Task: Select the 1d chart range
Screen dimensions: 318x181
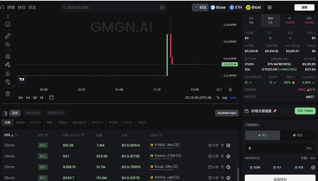Action: (x=41, y=98)
